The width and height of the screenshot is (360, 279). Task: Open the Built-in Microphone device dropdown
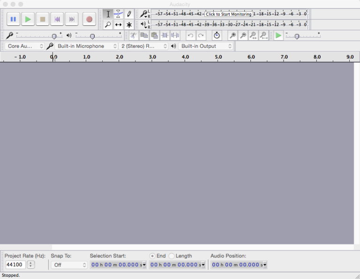click(x=87, y=46)
